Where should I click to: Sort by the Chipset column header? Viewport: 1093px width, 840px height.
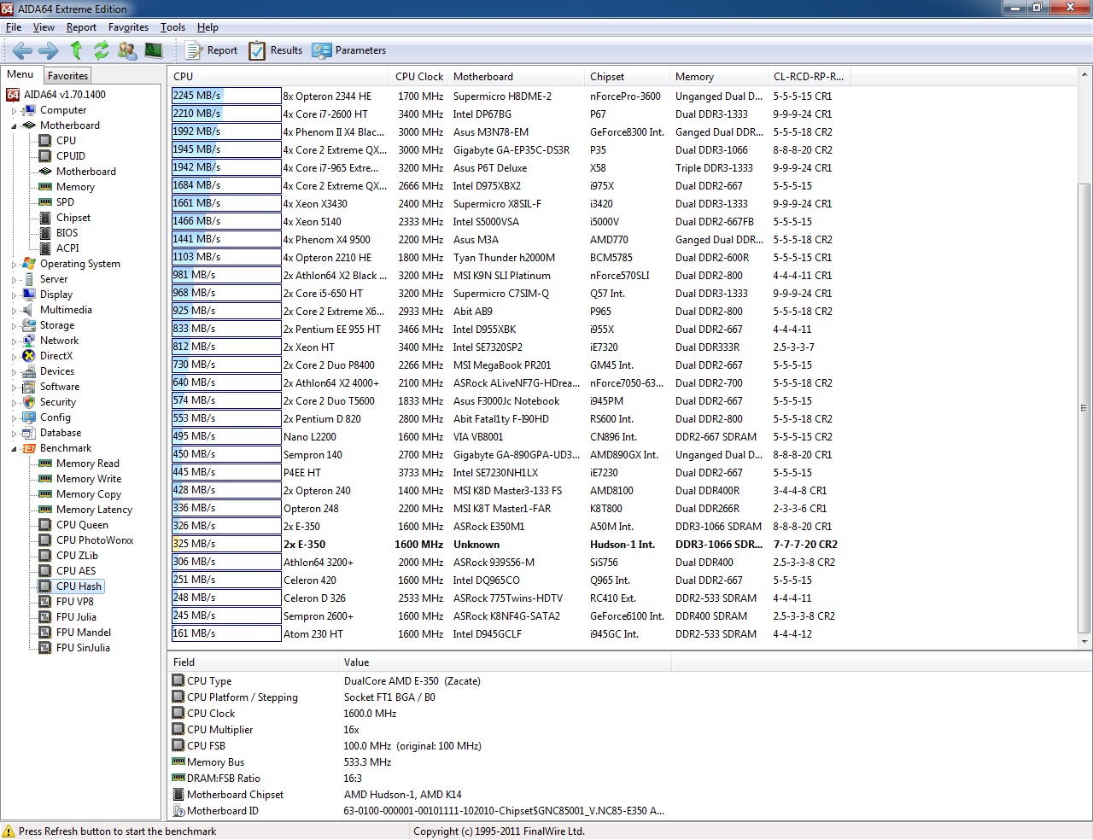[627, 77]
